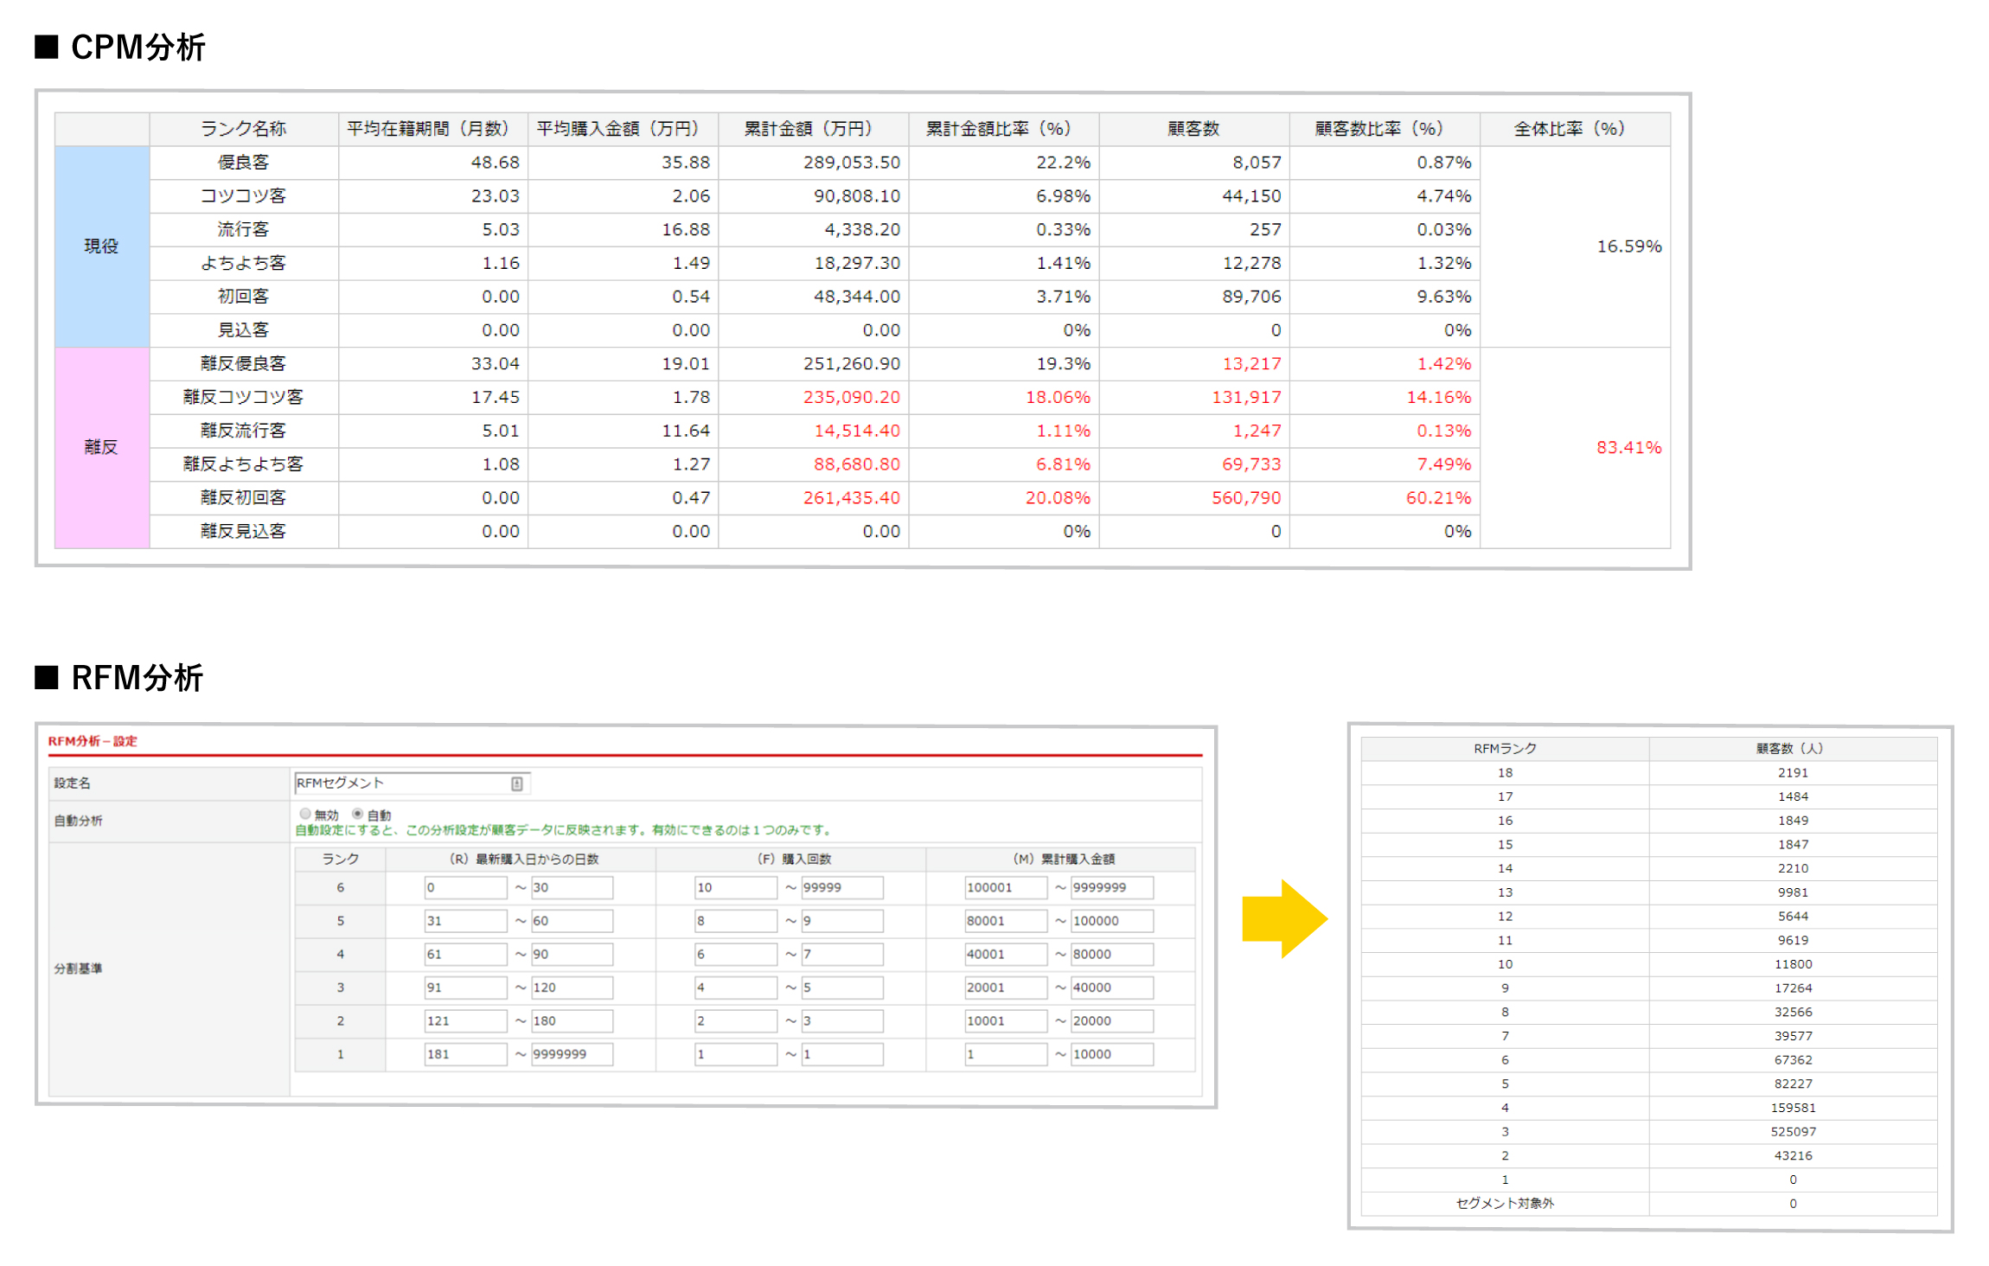Screen dimensions: 1989x1266
Task: Click rank 2 monetary end field (20000)
Action: click(x=1111, y=1021)
